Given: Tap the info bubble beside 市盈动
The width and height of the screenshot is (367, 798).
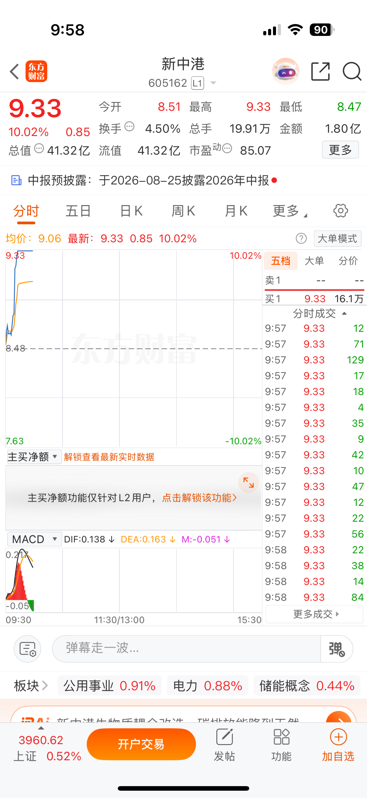Looking at the screenshot, I should pyautogui.click(x=227, y=149).
